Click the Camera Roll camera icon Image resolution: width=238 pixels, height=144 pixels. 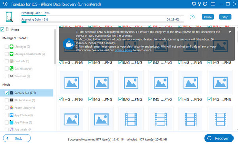click(x=12, y=93)
